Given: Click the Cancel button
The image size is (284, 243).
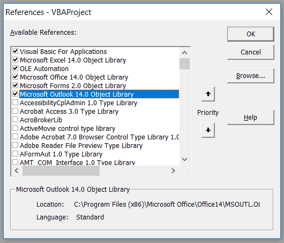Looking at the screenshot, I should (x=251, y=52).
